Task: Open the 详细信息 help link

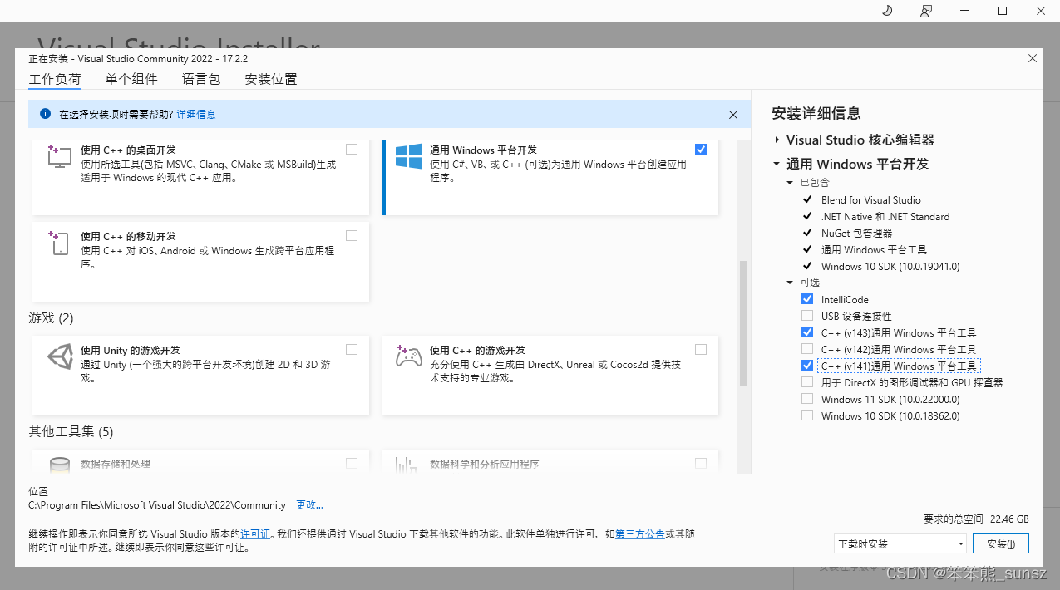Action: (196, 114)
